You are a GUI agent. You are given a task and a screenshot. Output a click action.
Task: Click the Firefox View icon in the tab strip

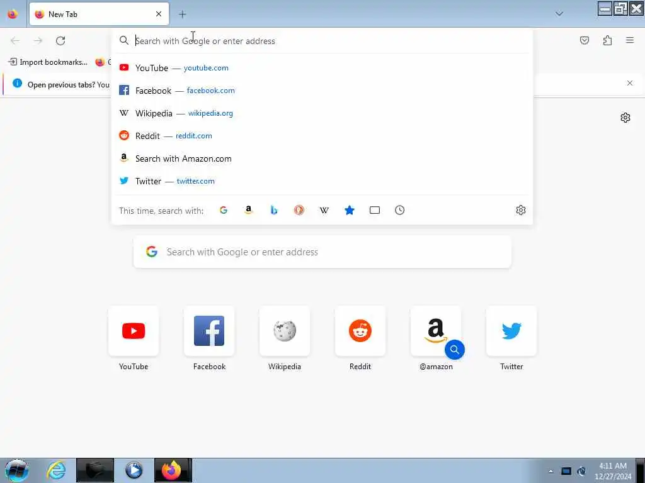[x=13, y=14]
